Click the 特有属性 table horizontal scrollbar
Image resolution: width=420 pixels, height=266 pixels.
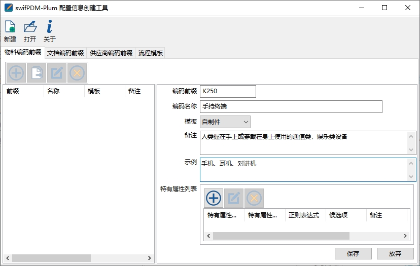tap(281, 236)
